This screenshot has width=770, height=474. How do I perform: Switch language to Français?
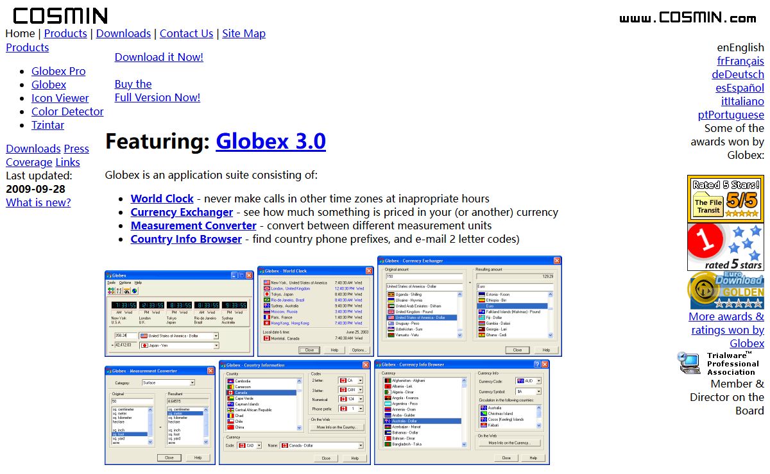coord(740,61)
